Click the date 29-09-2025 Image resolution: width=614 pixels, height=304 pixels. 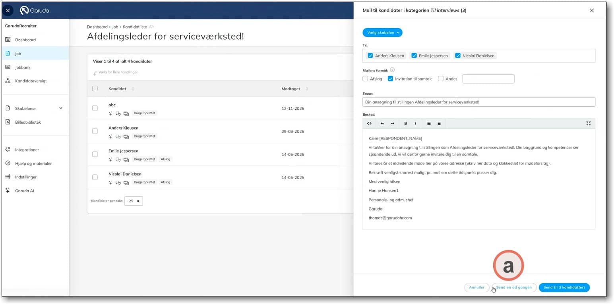pyautogui.click(x=293, y=132)
